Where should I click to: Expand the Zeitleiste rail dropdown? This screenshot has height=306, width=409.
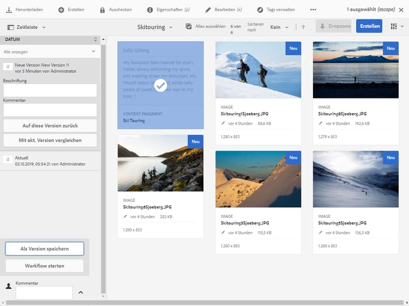[x=44, y=27]
